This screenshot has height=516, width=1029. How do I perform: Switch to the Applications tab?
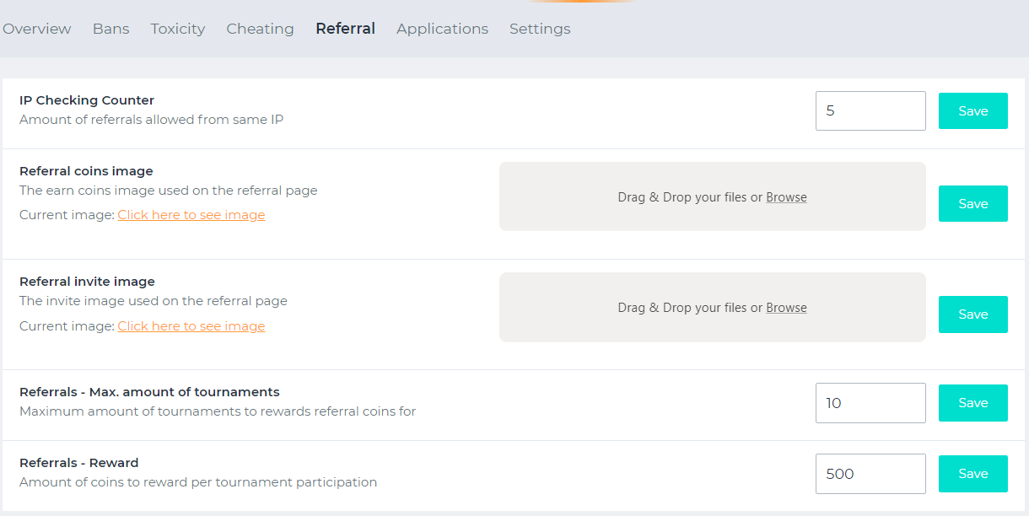pos(442,29)
